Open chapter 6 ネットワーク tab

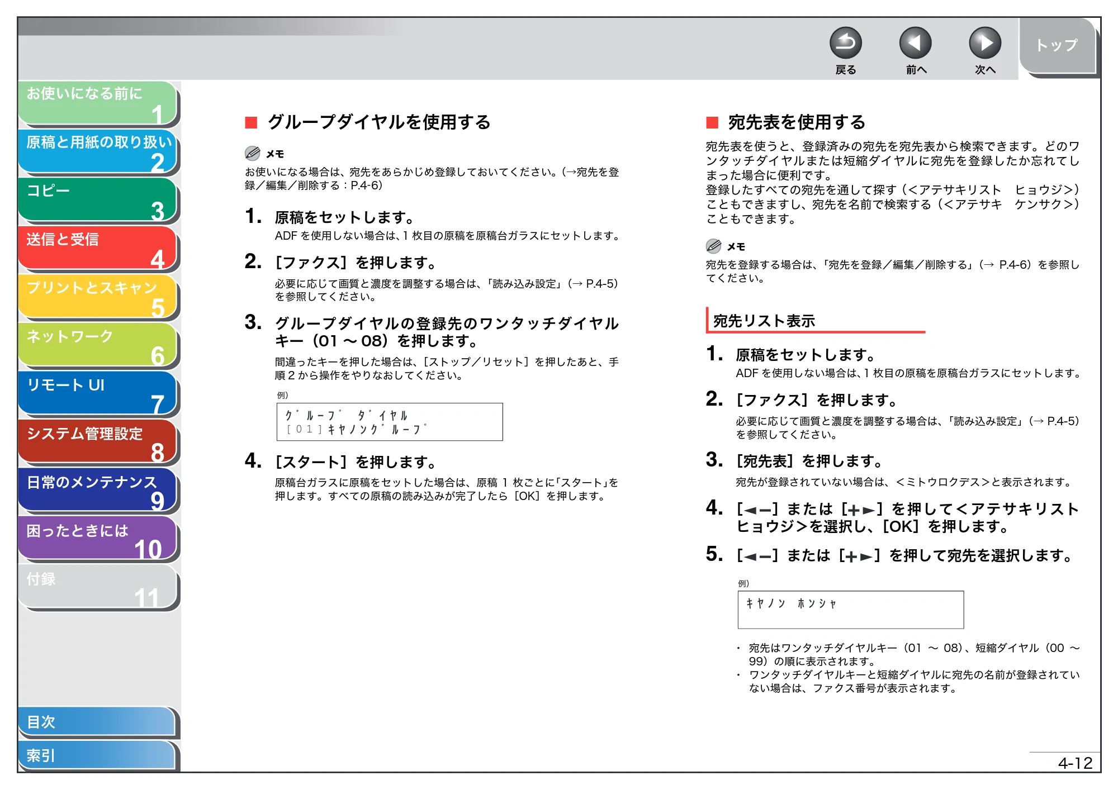pos(98,345)
